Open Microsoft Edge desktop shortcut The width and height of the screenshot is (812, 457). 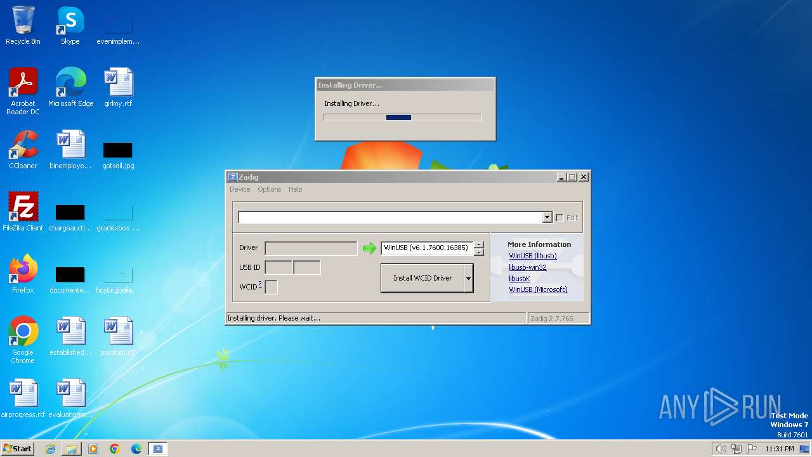point(70,88)
